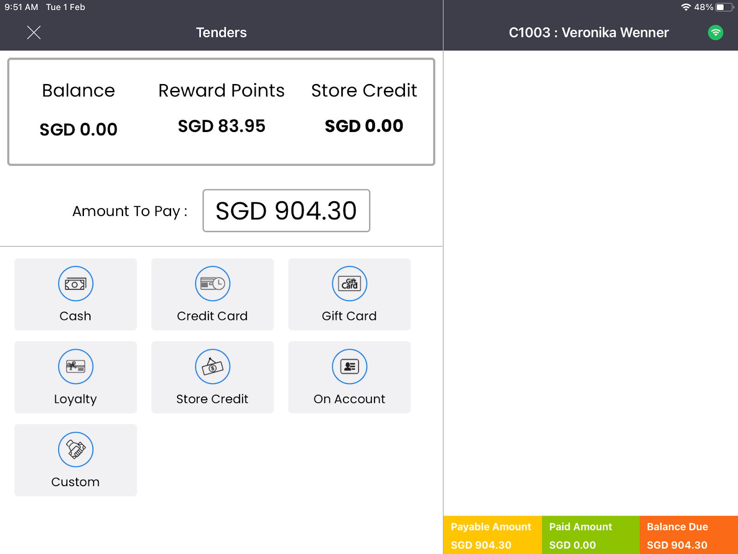This screenshot has width=738, height=554.
Task: Click the Tenders title in header
Action: click(x=221, y=33)
